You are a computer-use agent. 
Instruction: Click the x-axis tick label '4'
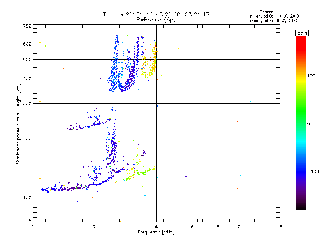click(156, 227)
